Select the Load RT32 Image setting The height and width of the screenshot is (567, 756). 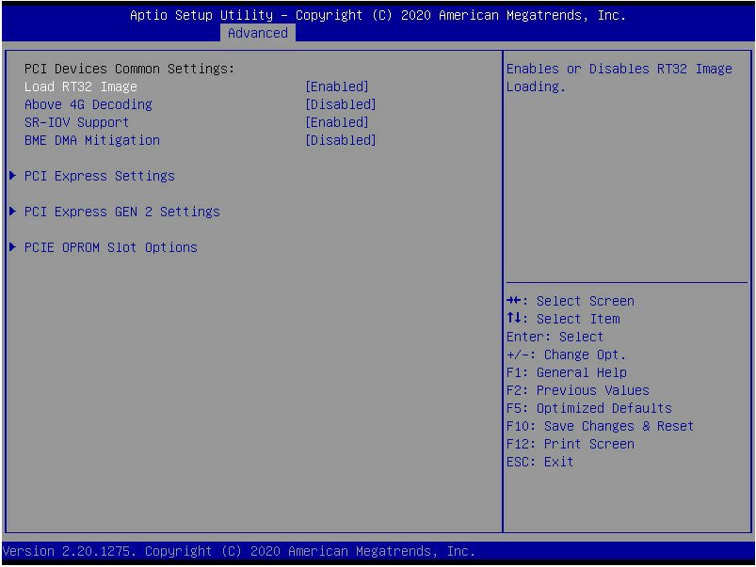81,87
